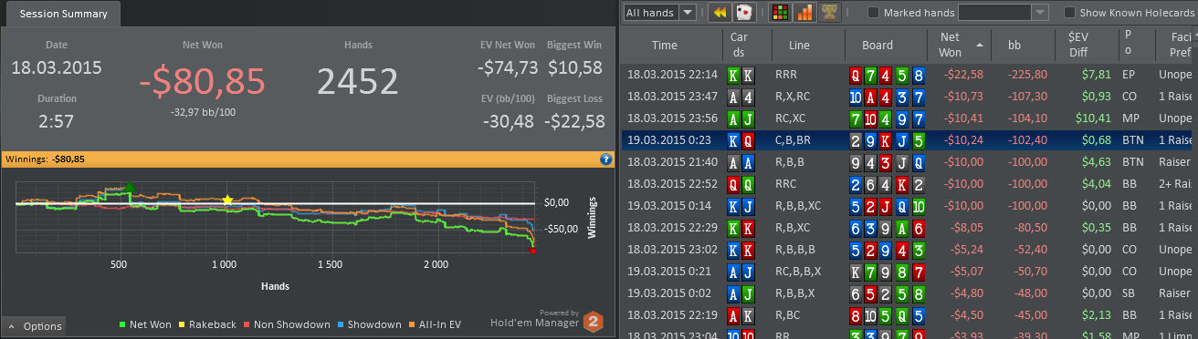Viewport: 1198px width, 339px height.
Task: Select the Session Summary tab
Action: (62, 14)
